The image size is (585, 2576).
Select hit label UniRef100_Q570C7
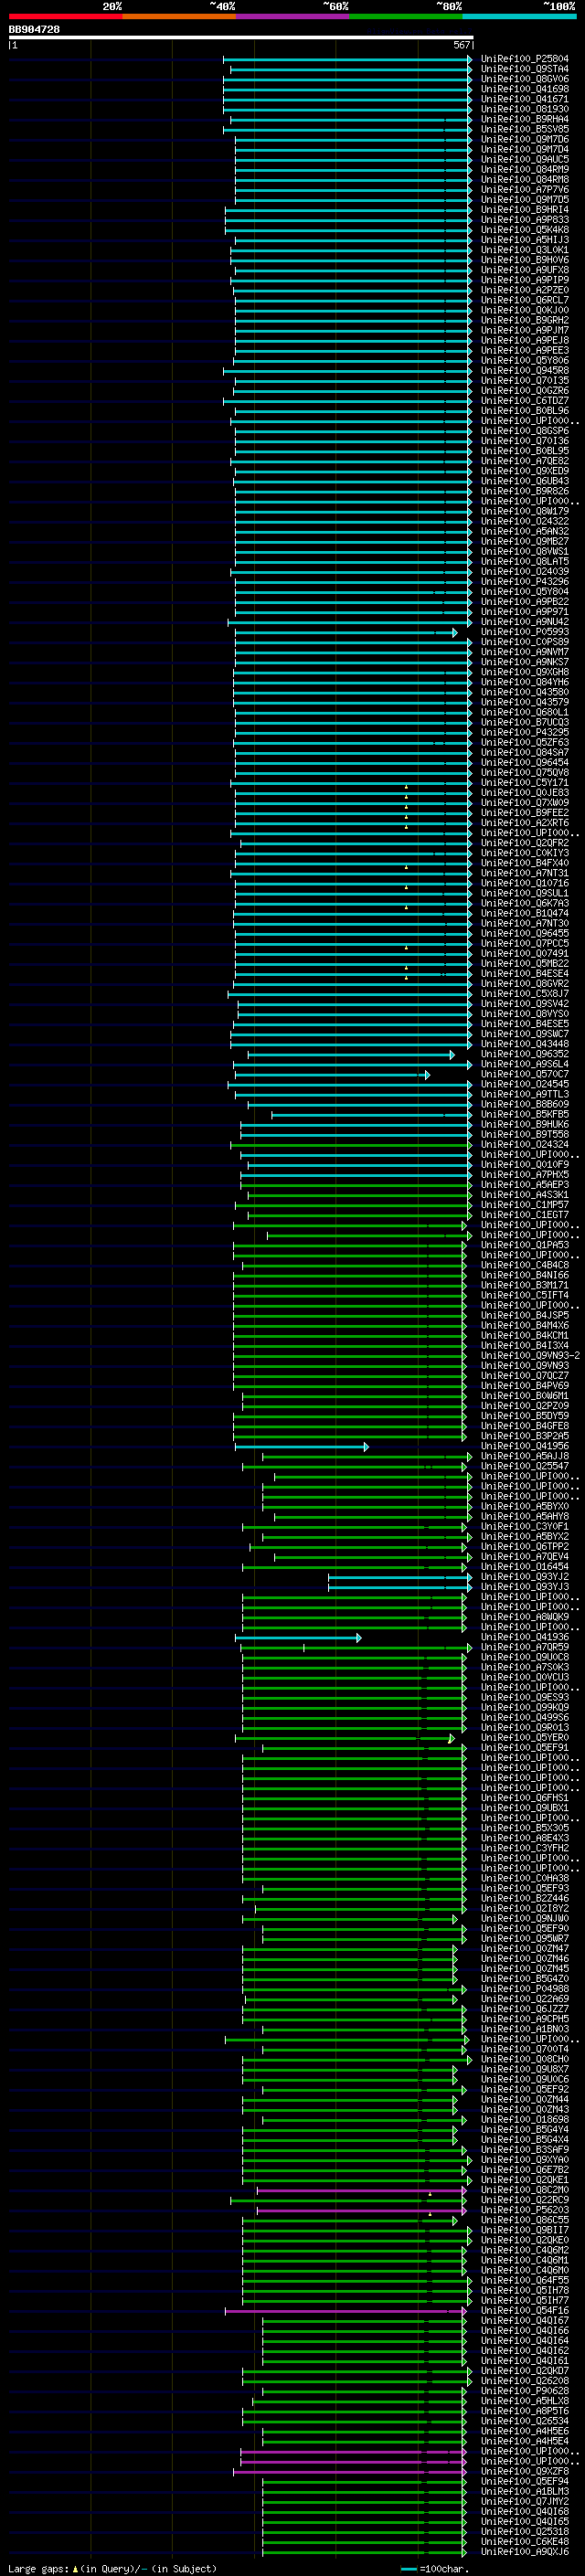[x=524, y=1074]
